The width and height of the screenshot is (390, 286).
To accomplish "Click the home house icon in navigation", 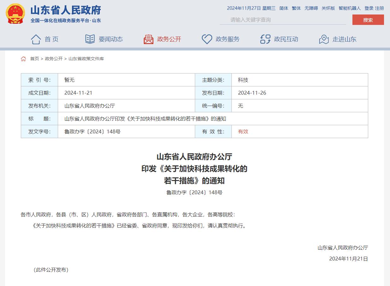I will 36,39.
